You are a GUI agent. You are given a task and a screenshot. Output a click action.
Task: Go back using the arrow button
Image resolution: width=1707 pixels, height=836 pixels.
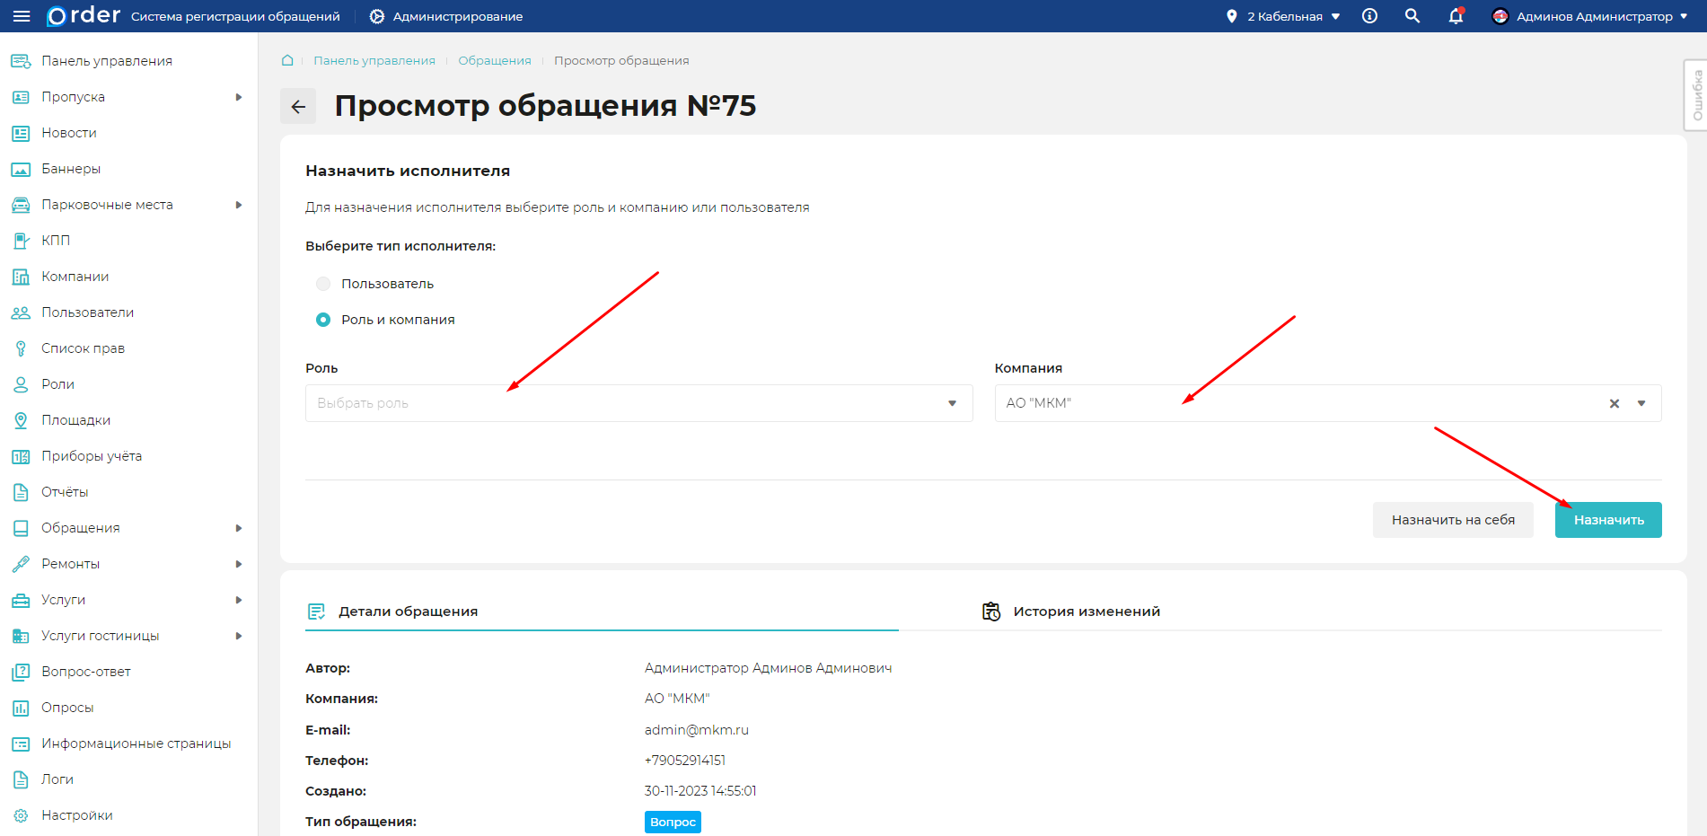pos(298,106)
